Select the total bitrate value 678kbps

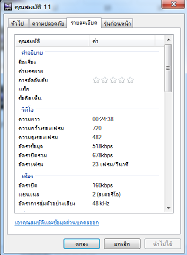[x=102, y=155]
